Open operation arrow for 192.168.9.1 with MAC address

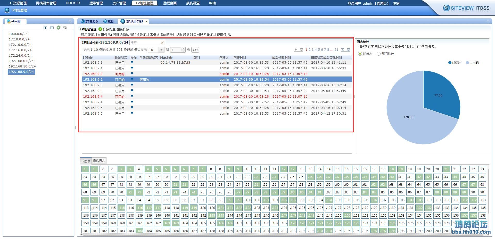(x=132, y=62)
